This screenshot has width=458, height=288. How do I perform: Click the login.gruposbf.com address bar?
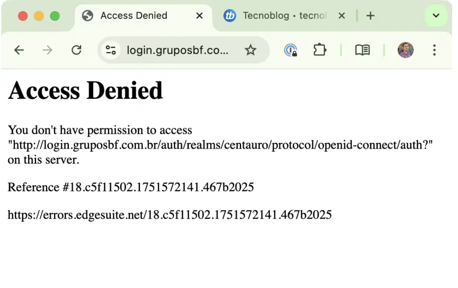(178, 50)
